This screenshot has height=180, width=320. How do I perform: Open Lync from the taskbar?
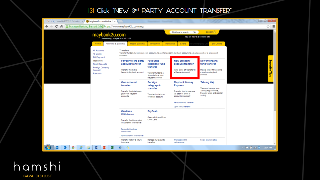point(65,147)
